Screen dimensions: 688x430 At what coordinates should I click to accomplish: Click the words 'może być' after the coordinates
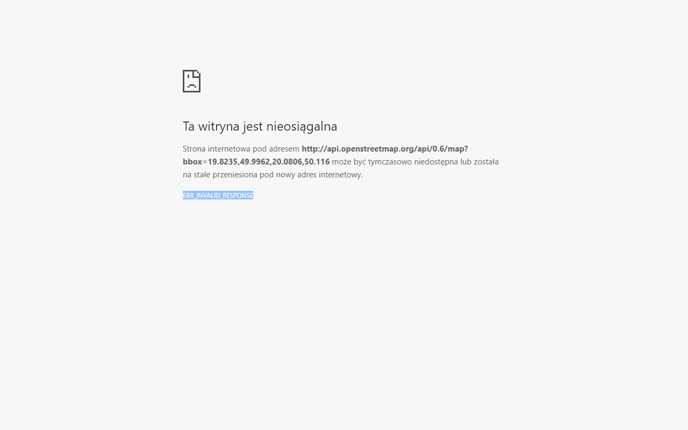(349, 162)
